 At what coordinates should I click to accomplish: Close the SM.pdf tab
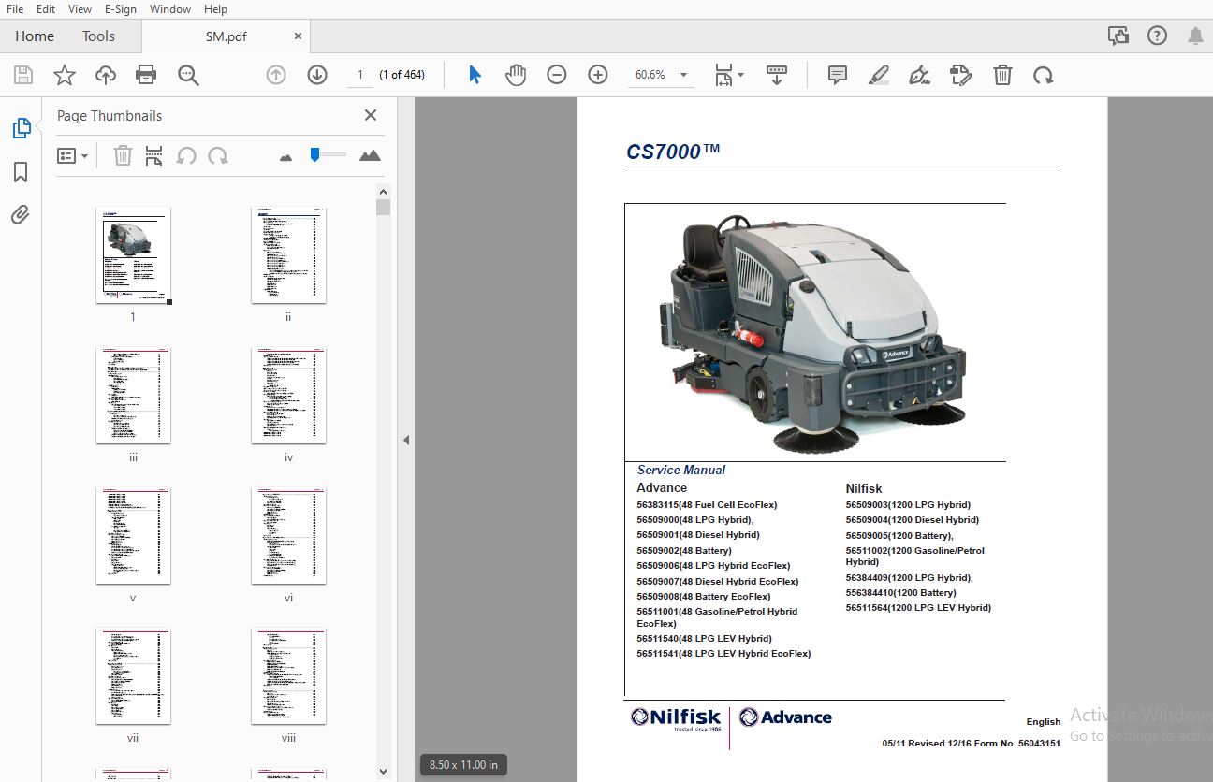pos(298,36)
